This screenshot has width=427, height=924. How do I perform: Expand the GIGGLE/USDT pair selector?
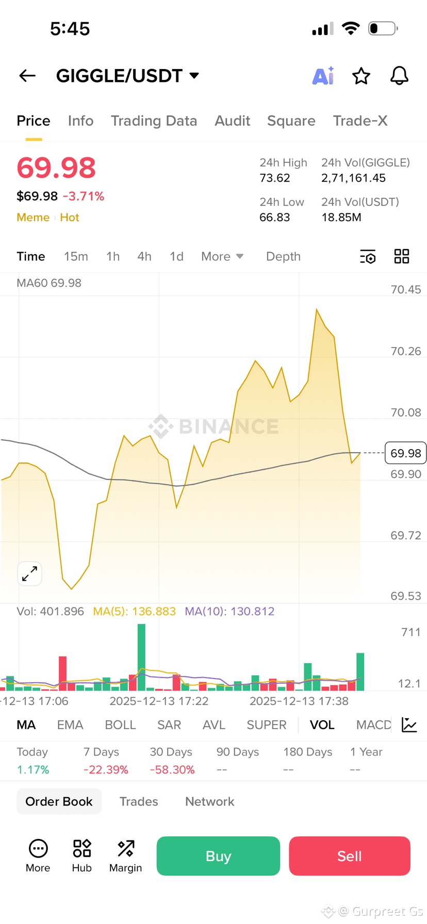point(127,76)
